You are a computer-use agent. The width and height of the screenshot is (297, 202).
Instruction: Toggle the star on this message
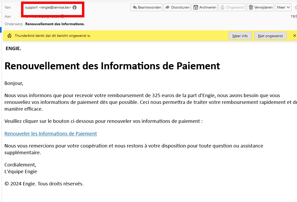click(295, 7)
